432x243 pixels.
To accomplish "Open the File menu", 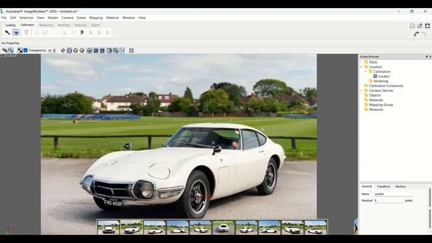I will coord(4,18).
